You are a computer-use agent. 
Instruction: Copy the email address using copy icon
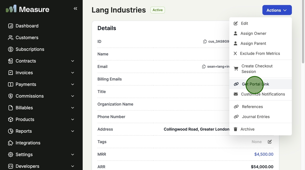tap(204, 67)
